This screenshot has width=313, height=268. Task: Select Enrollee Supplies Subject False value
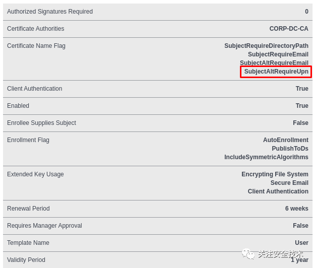[300, 123]
